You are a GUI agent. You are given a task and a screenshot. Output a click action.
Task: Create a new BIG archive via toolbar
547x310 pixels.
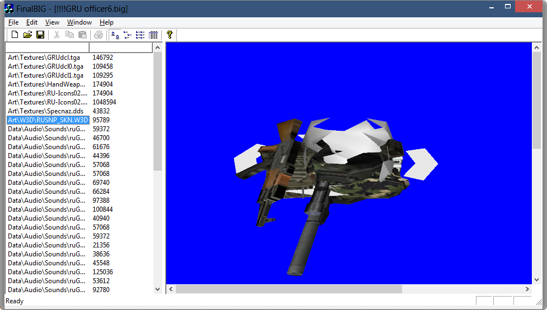(x=15, y=35)
